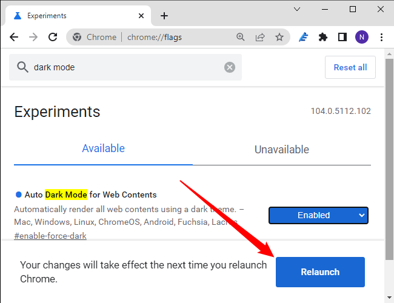Open the Extensions puzzle piece menu
Viewport: 394px width, 303px height.
(323, 37)
